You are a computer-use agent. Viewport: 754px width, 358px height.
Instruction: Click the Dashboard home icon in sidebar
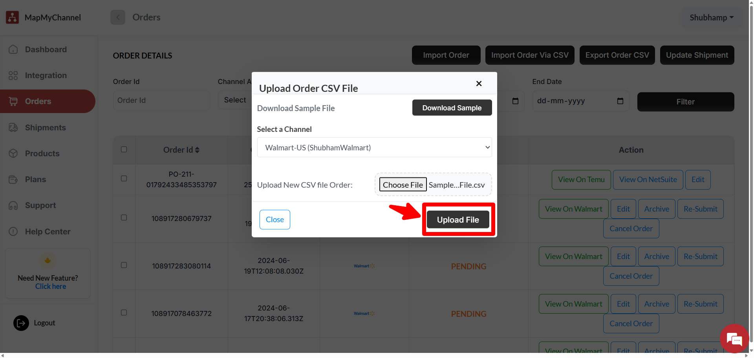tap(13, 49)
